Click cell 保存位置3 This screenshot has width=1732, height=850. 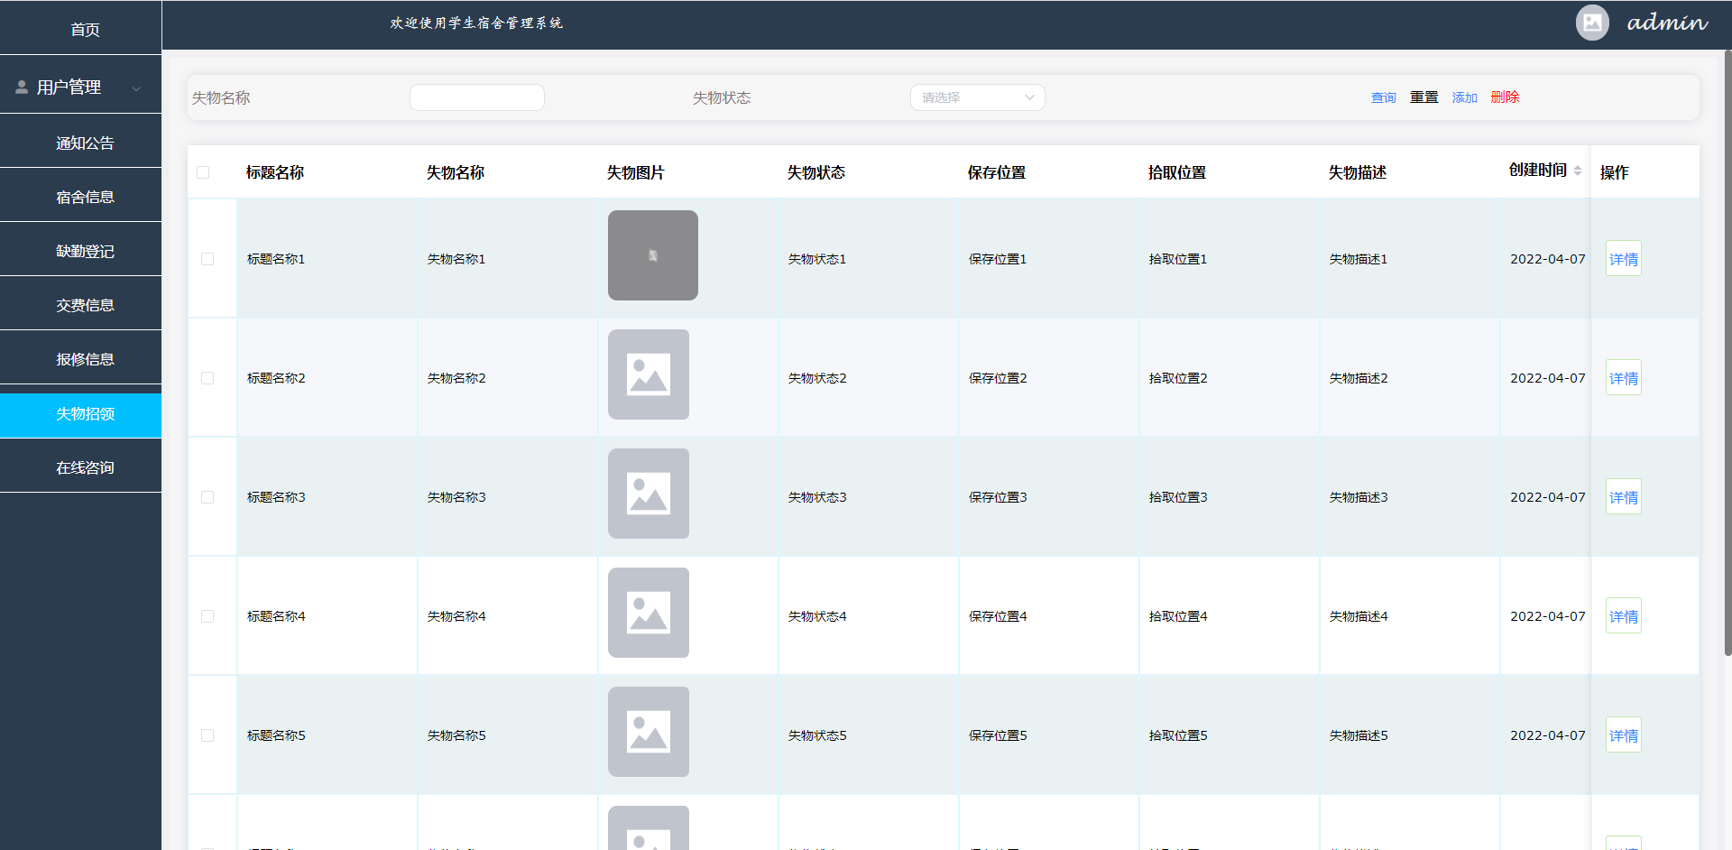pyautogui.click(x=998, y=497)
